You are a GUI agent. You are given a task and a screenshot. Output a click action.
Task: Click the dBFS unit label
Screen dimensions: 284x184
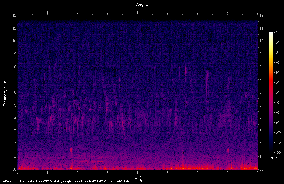coord(274,158)
